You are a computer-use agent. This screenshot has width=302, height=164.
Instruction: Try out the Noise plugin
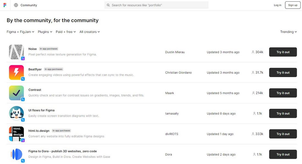coord(283,52)
